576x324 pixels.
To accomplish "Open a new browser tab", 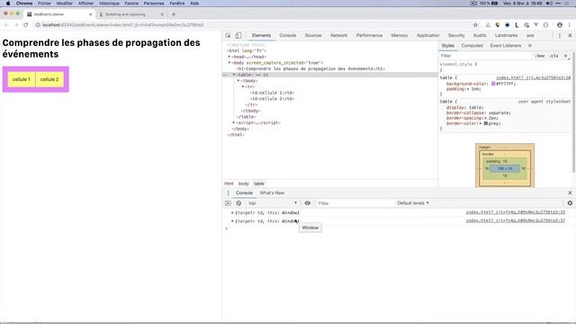I will pos(174,14).
